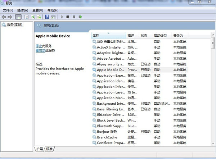This screenshot has height=159, width=216.
Task: Click the Back arrow in the toolbar
Action: tap(4, 17)
